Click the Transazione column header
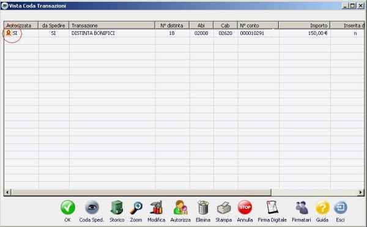 tap(112, 25)
